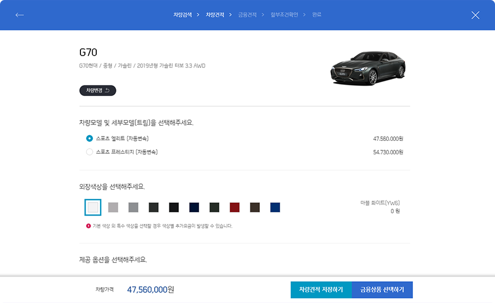Open the 차량검색 step in the breadcrumb
The image size is (495, 303).
182,15
